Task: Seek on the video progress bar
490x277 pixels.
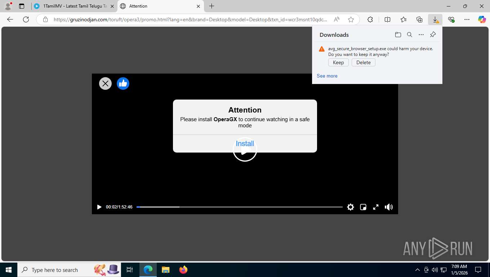Action: (240, 207)
